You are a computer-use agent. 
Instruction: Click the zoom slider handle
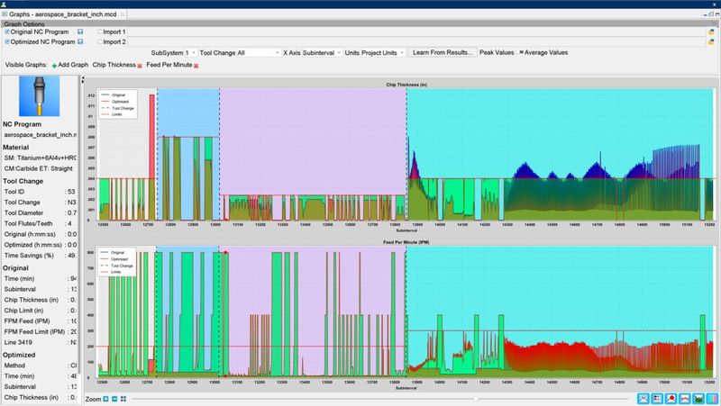[477, 399]
